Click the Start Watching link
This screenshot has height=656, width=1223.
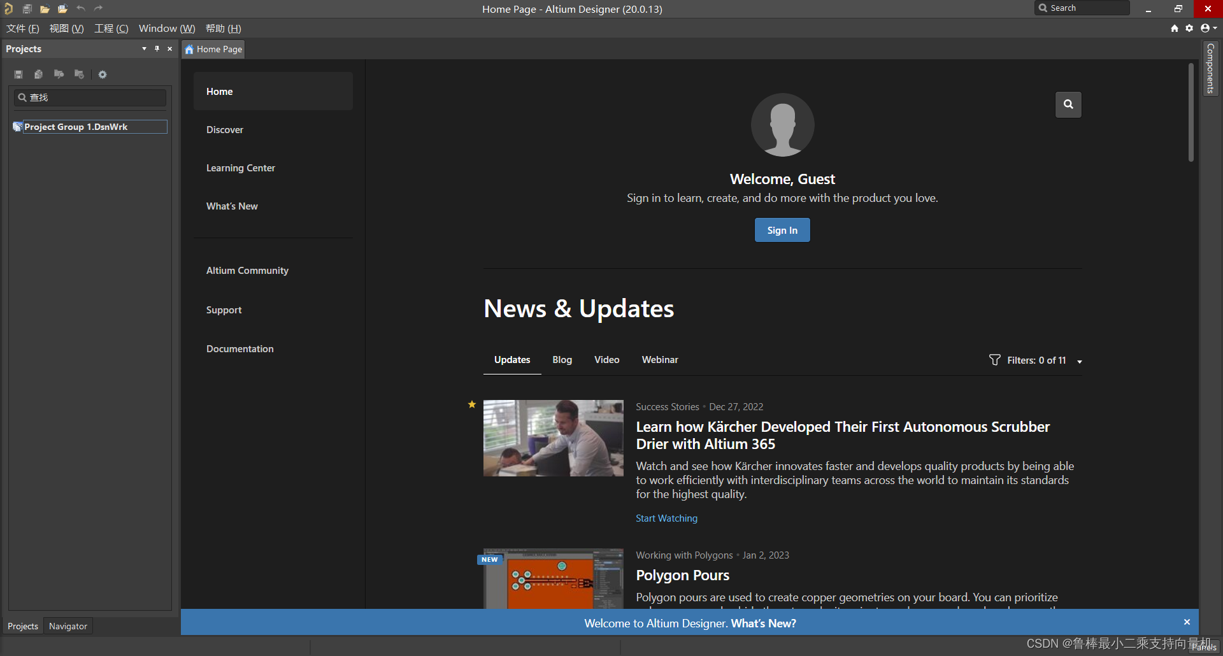point(666,518)
